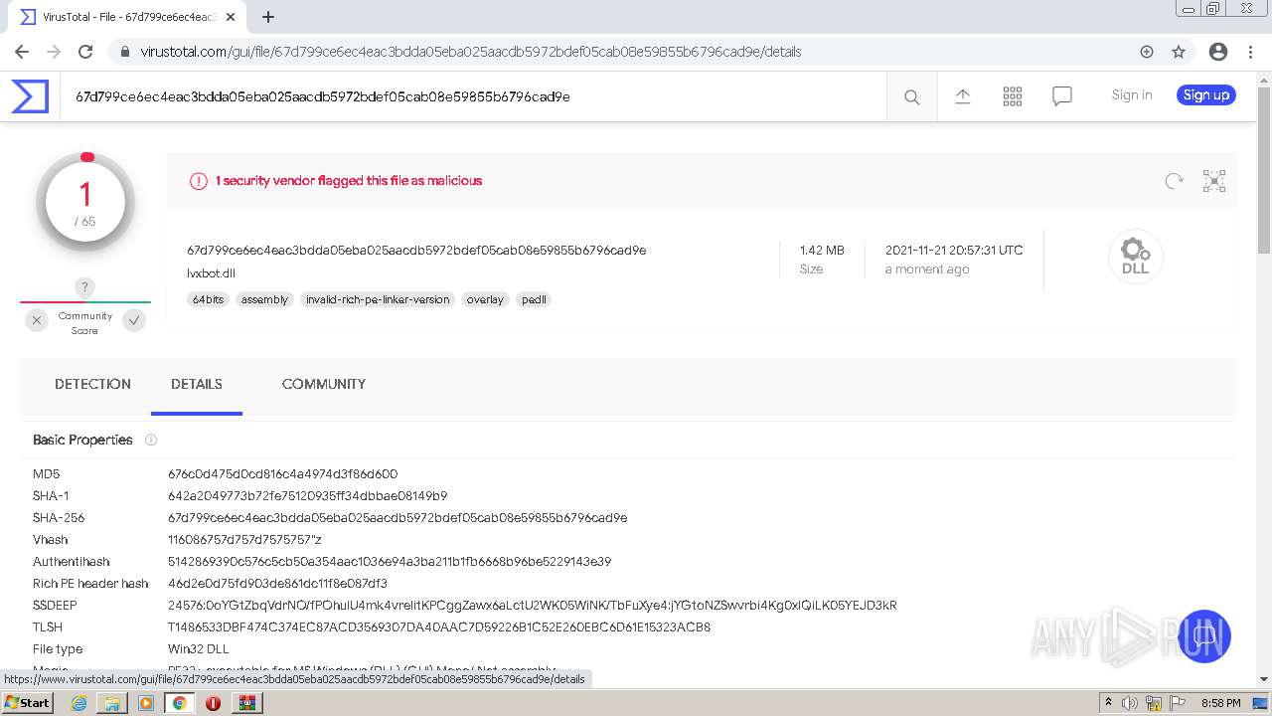Click the Win32 DLL file type text

coord(199,649)
